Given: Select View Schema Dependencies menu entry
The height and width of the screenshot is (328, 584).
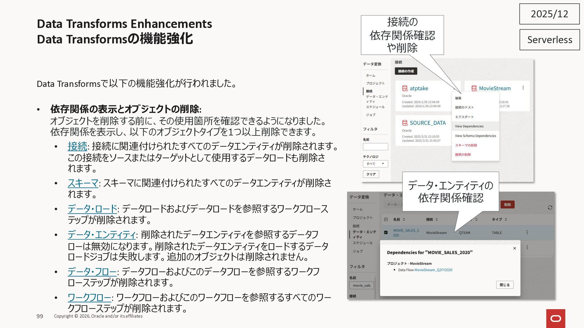Looking at the screenshot, I should click(475, 136).
